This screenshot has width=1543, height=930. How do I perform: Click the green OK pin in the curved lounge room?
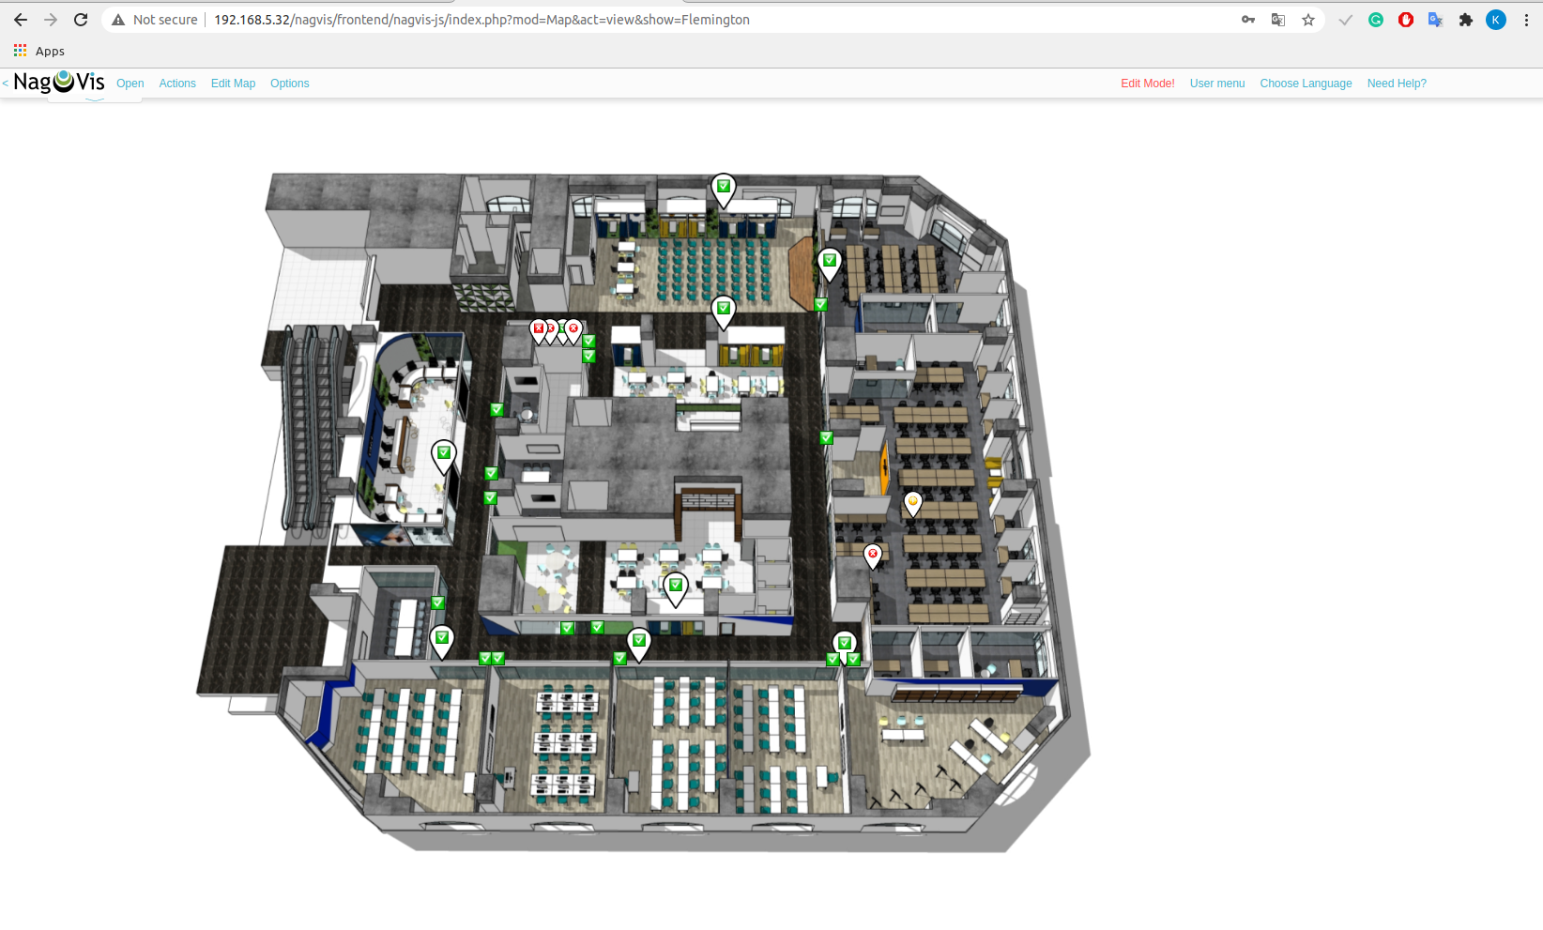pyautogui.click(x=444, y=454)
